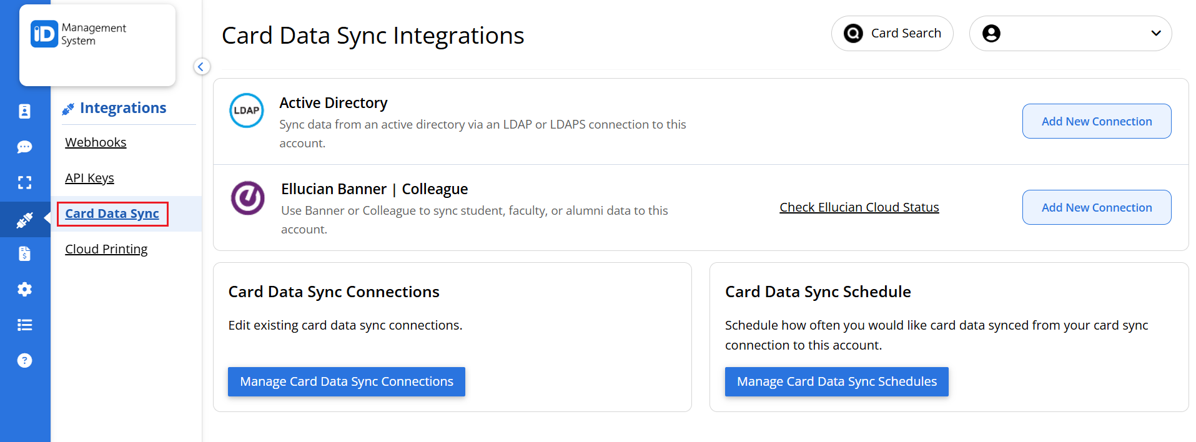This screenshot has height=442, width=1196.
Task: Click Manage Card Data Sync Connections
Action: coord(347,381)
